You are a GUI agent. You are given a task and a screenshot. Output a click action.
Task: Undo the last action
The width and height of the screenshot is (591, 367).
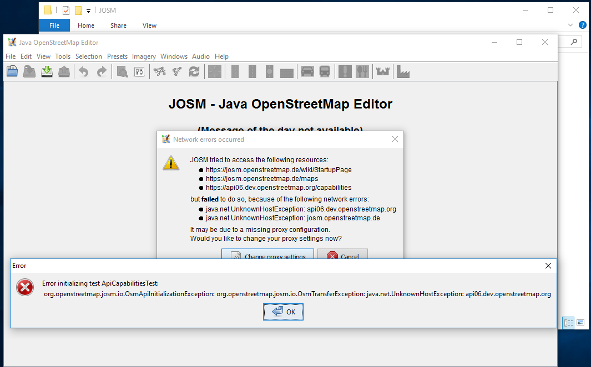(83, 71)
